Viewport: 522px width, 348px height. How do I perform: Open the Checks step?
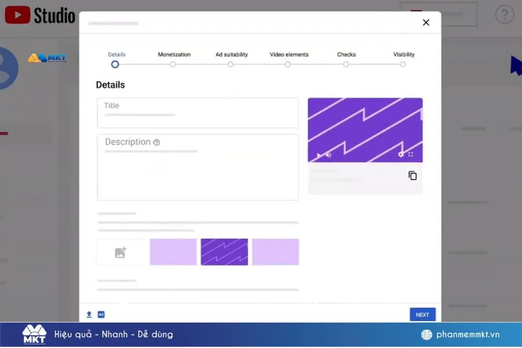point(346,64)
